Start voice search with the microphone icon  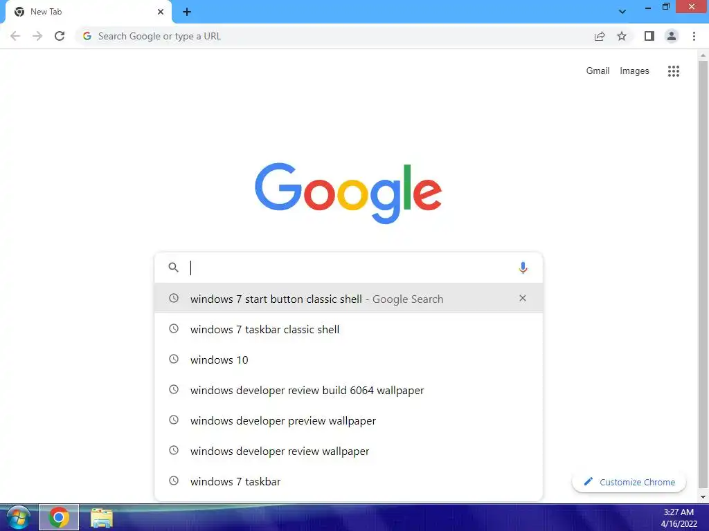pos(523,268)
